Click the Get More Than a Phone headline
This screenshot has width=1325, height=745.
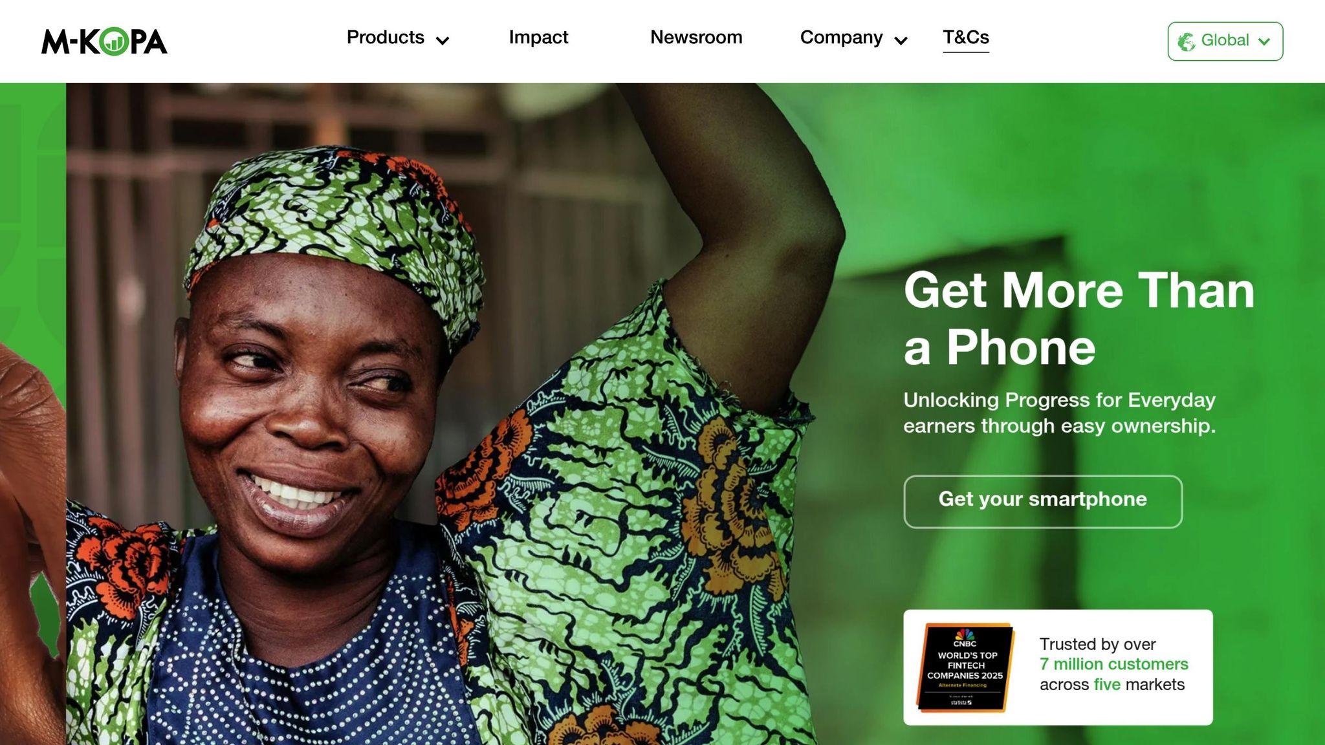pyautogui.click(x=1079, y=319)
